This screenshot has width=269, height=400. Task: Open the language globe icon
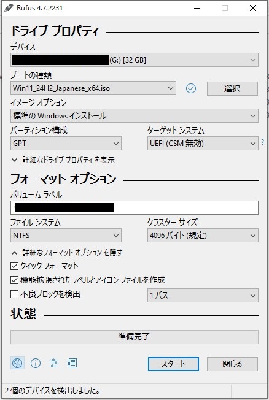[17, 363]
